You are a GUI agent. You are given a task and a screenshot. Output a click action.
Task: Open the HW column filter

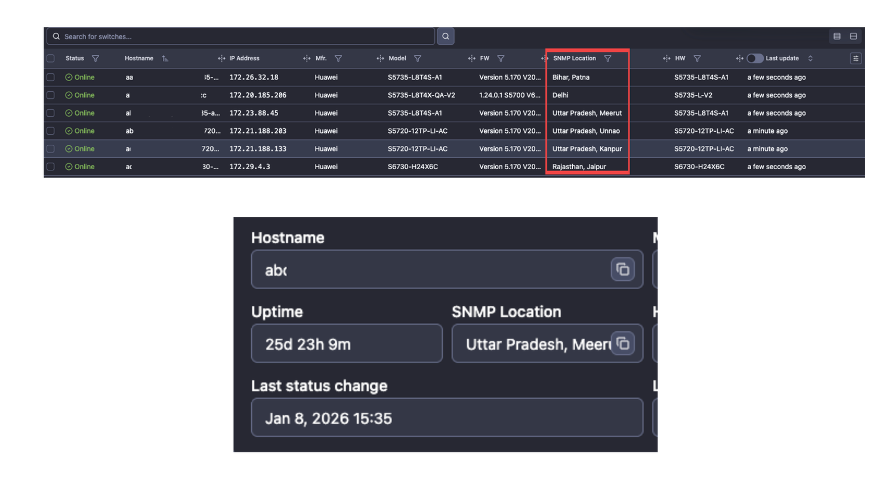pos(697,58)
